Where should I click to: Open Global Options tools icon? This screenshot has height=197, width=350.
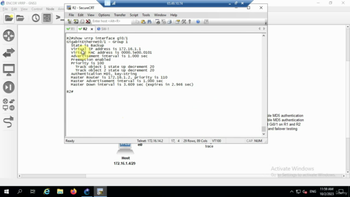pos(184,21)
